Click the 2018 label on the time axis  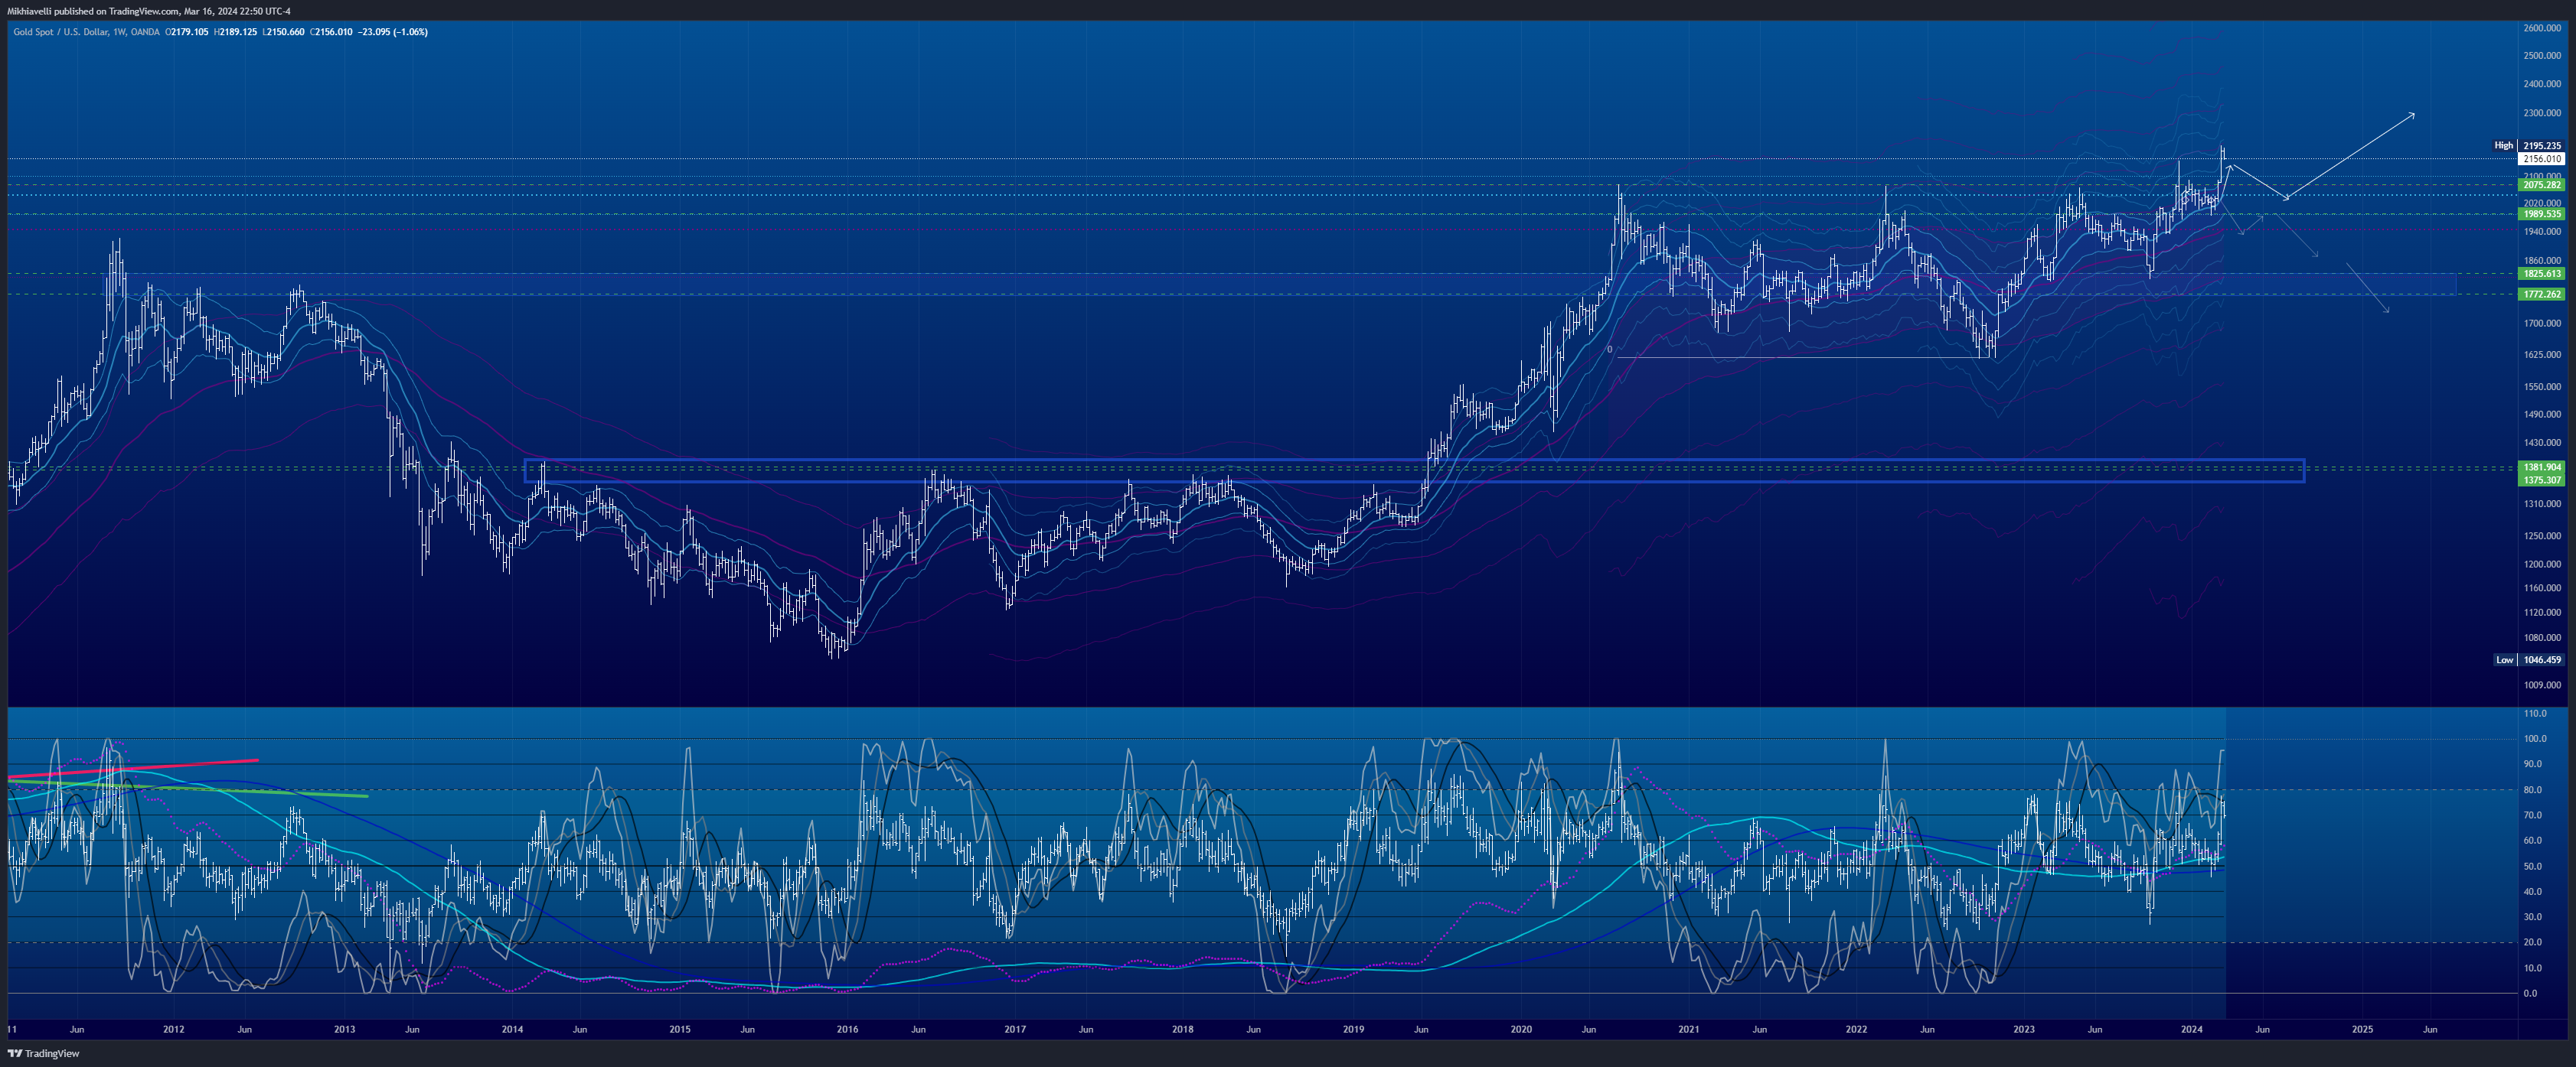(x=1182, y=1029)
